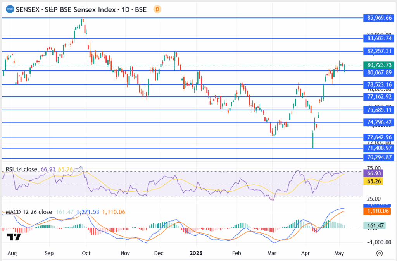The width and height of the screenshot is (397, 261).
Task: Click the Oct label on time axis
Action: [86, 253]
